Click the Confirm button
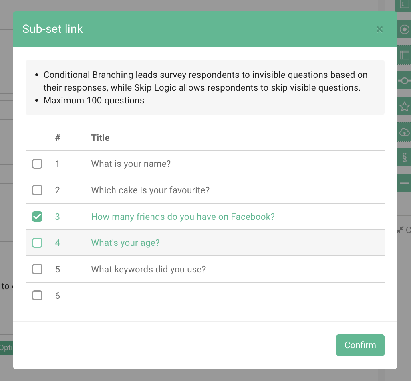This screenshot has height=381, width=411. (x=360, y=345)
